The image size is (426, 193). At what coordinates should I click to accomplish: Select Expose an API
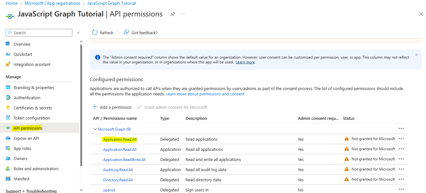(x=27, y=138)
